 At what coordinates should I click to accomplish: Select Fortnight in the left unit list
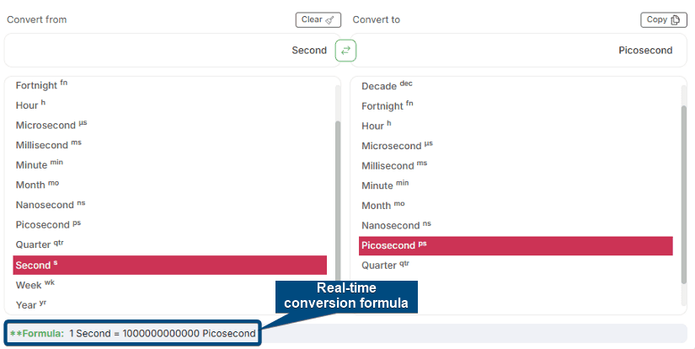(x=36, y=85)
